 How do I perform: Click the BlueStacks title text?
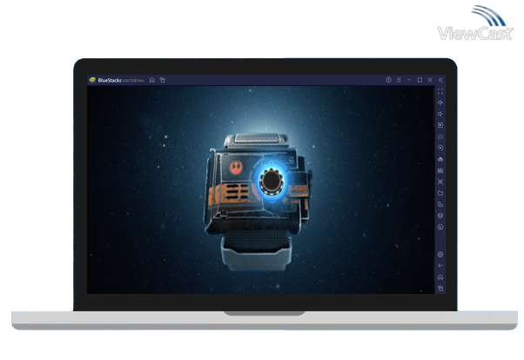[x=110, y=81]
